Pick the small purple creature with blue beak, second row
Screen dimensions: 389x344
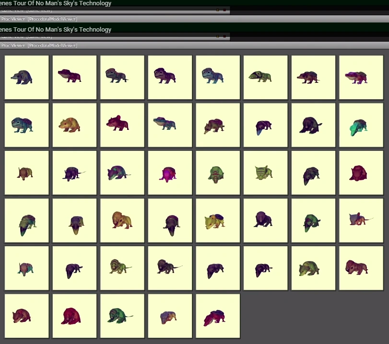tap(265, 125)
